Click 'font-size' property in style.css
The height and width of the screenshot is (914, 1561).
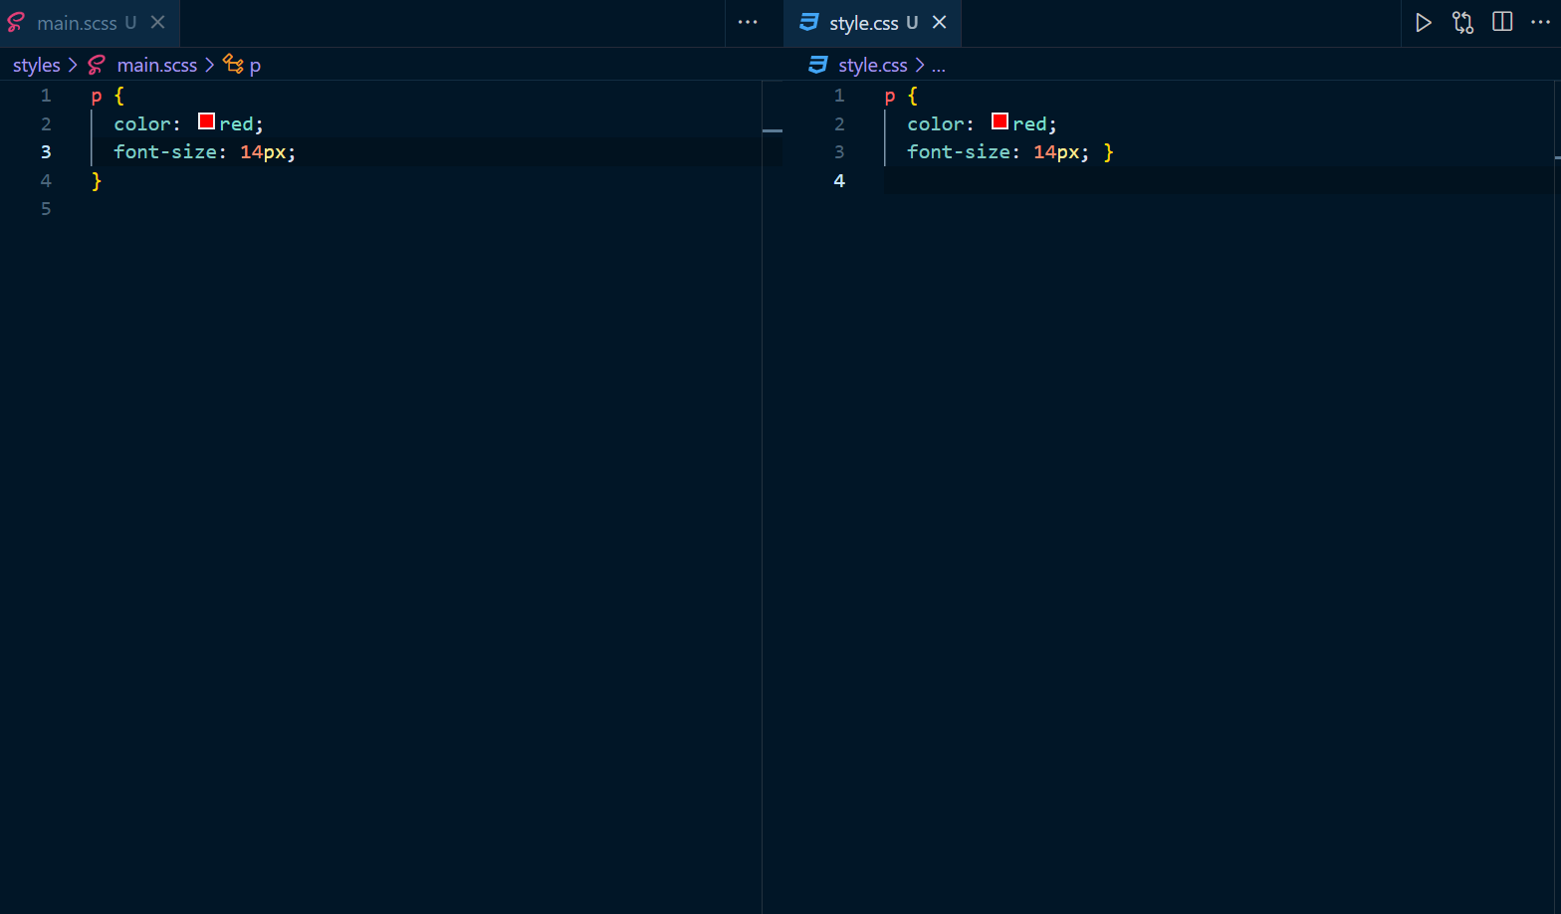958,152
